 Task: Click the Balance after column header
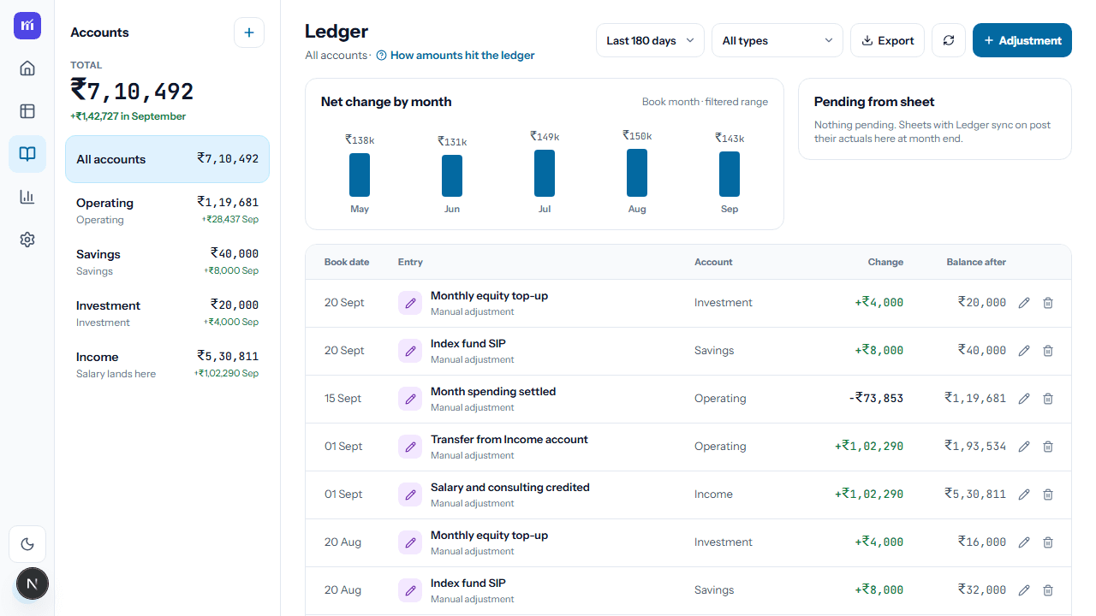pos(976,262)
